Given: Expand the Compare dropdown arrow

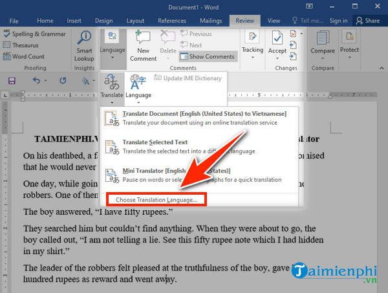Looking at the screenshot, I should pyautogui.click(x=323, y=58).
